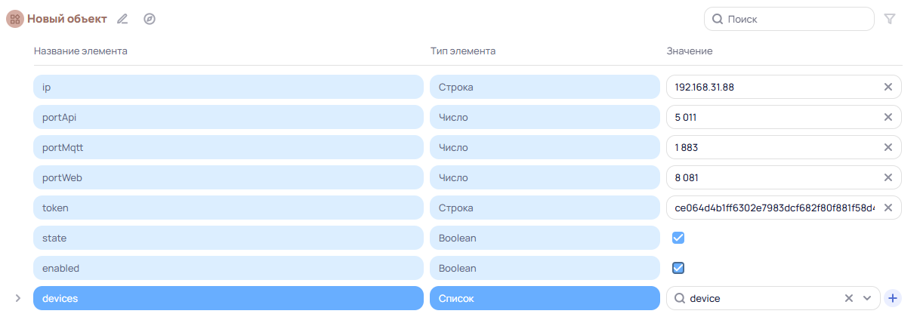Expand the devices list row
The image size is (923, 320).
(18, 298)
